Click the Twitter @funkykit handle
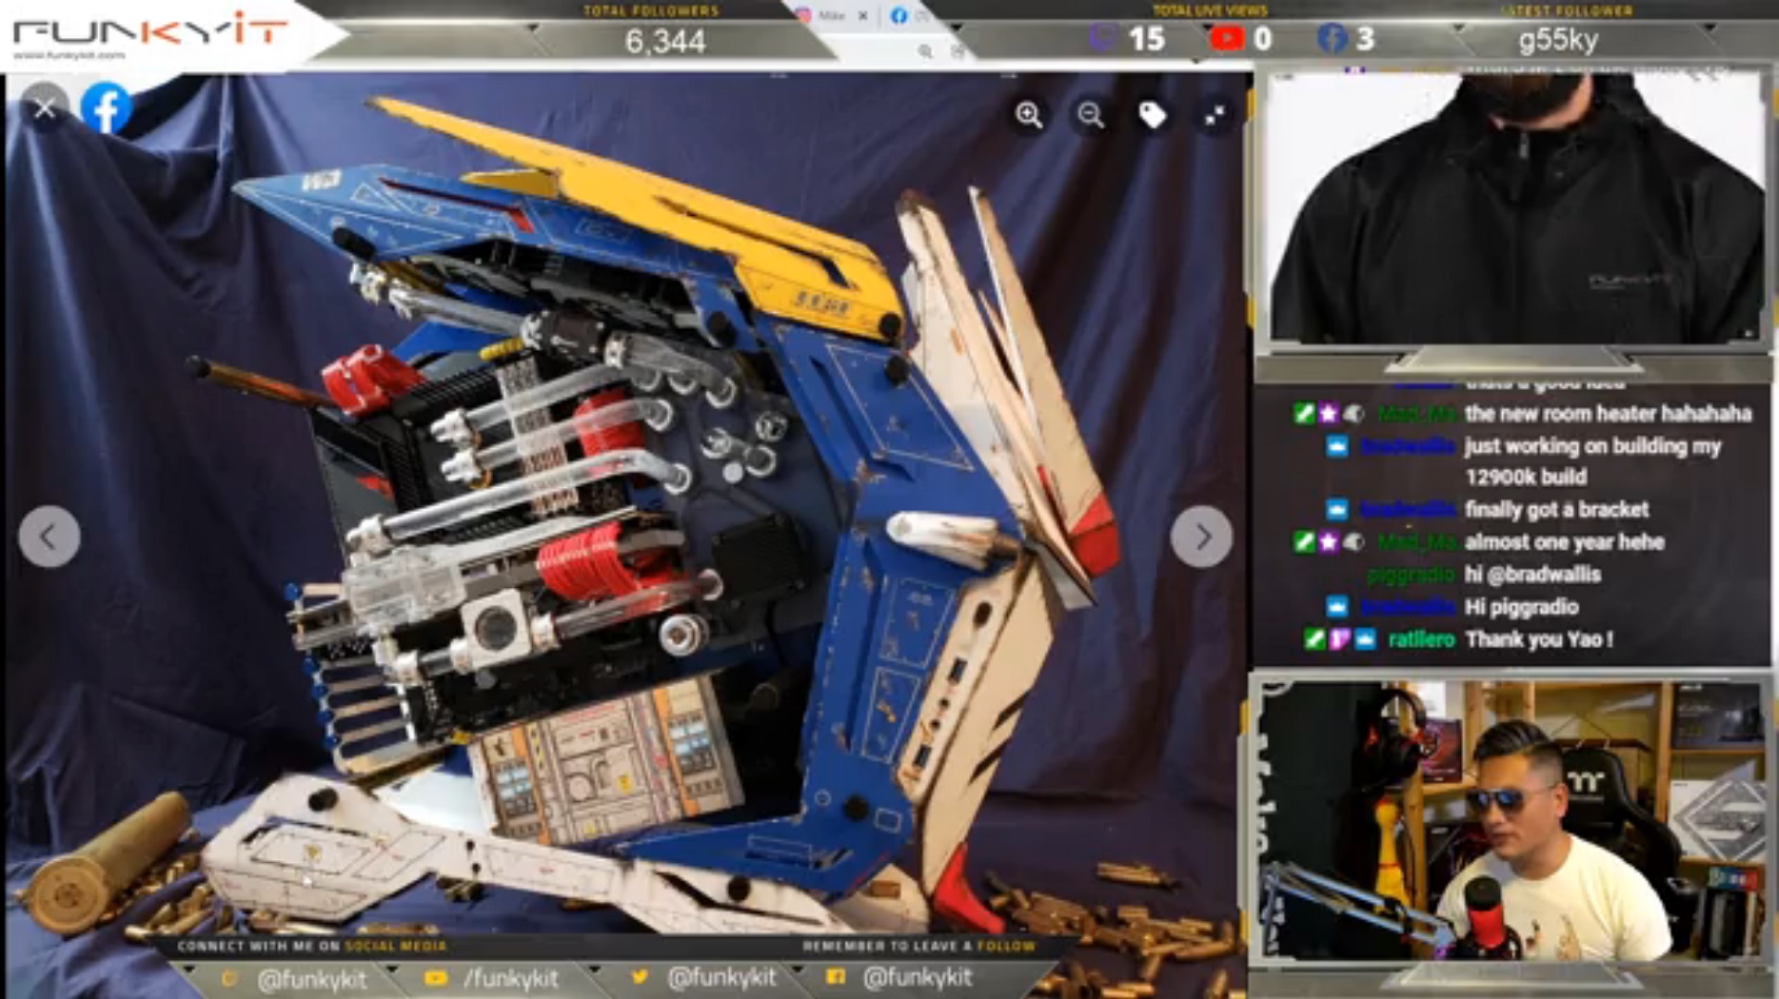Image resolution: width=1779 pixels, height=999 pixels. coord(722,978)
